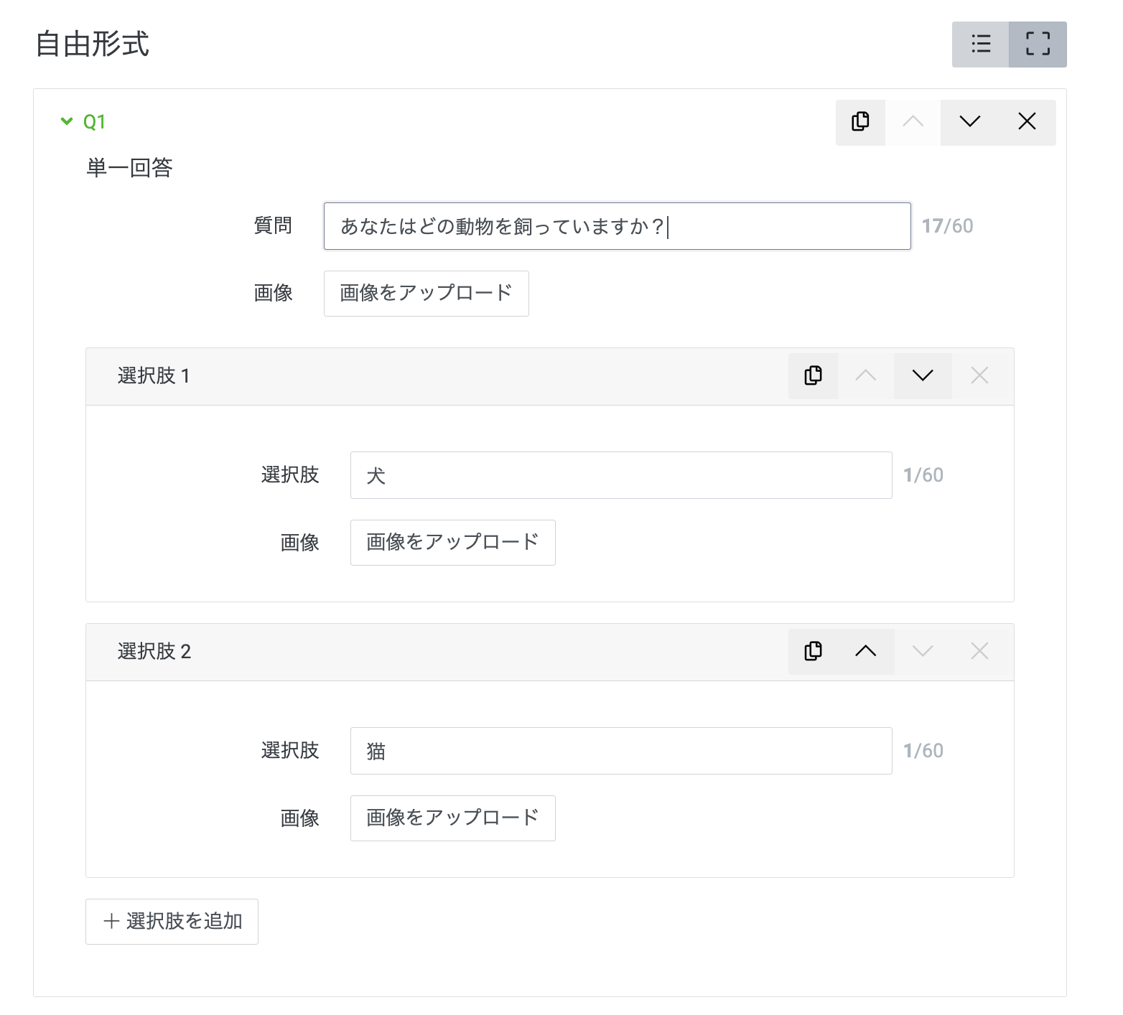
Task: Upload image for the question
Action: pyautogui.click(x=427, y=294)
